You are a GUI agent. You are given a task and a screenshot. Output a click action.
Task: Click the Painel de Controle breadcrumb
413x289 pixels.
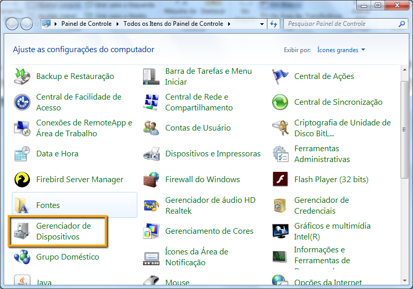[86, 24]
